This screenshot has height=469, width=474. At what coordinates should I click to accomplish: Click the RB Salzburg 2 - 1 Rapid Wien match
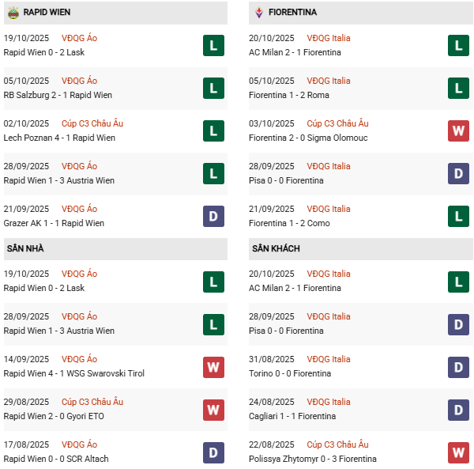58,95
